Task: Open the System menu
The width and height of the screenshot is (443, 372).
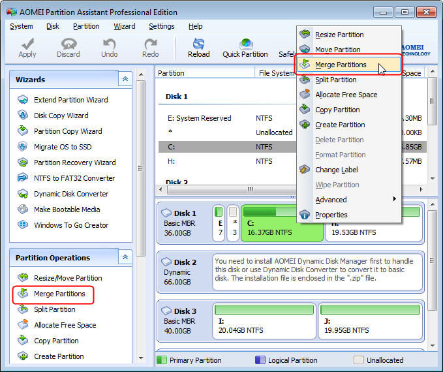Action: click(x=22, y=26)
